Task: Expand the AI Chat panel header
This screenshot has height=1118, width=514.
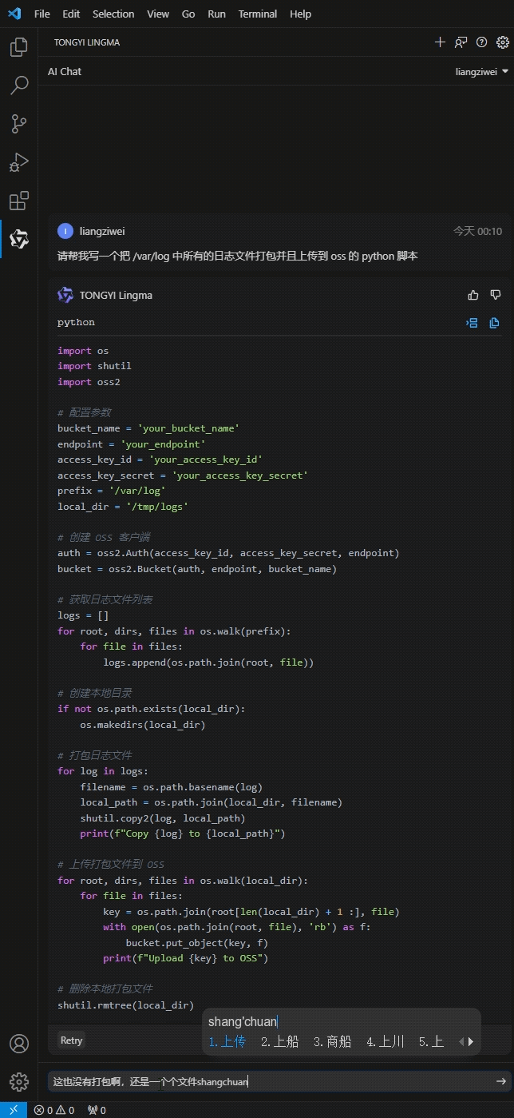Action: (65, 71)
